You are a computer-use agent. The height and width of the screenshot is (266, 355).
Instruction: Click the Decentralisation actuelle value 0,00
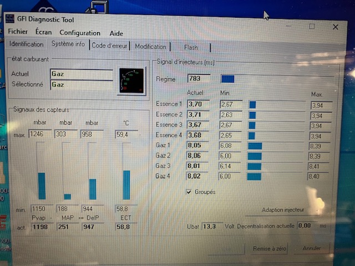click(x=307, y=226)
